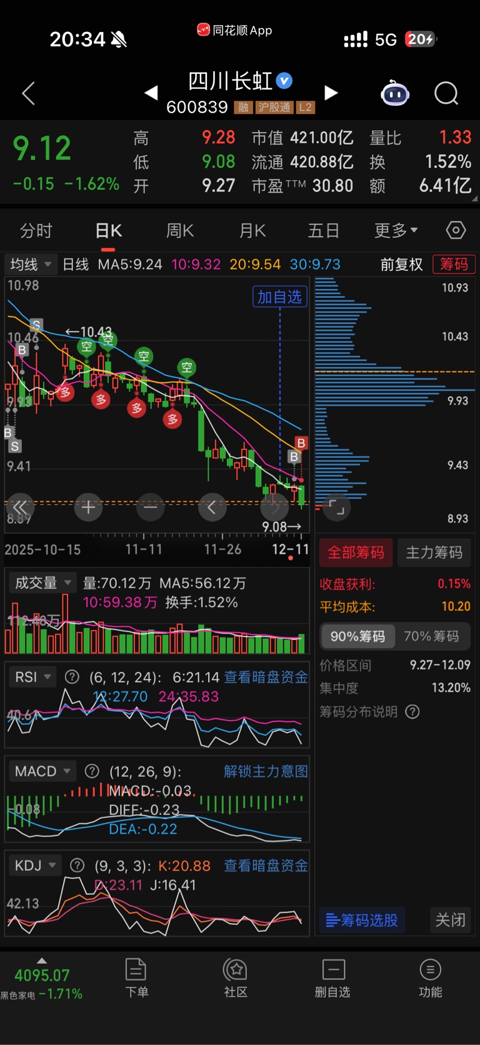Open the 功能 functions menu icon
The width and height of the screenshot is (480, 1045).
click(x=430, y=977)
